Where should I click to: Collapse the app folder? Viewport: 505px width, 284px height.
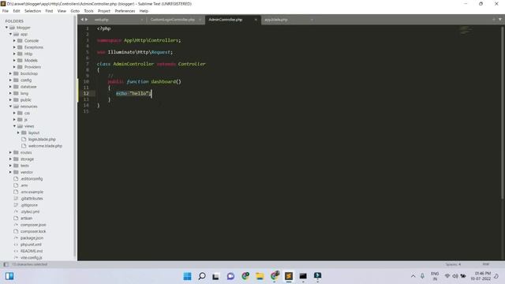click(10, 34)
